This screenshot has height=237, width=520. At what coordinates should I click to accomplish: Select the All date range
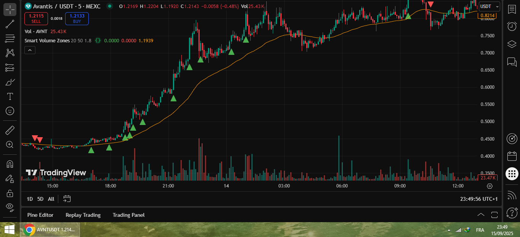pos(51,199)
